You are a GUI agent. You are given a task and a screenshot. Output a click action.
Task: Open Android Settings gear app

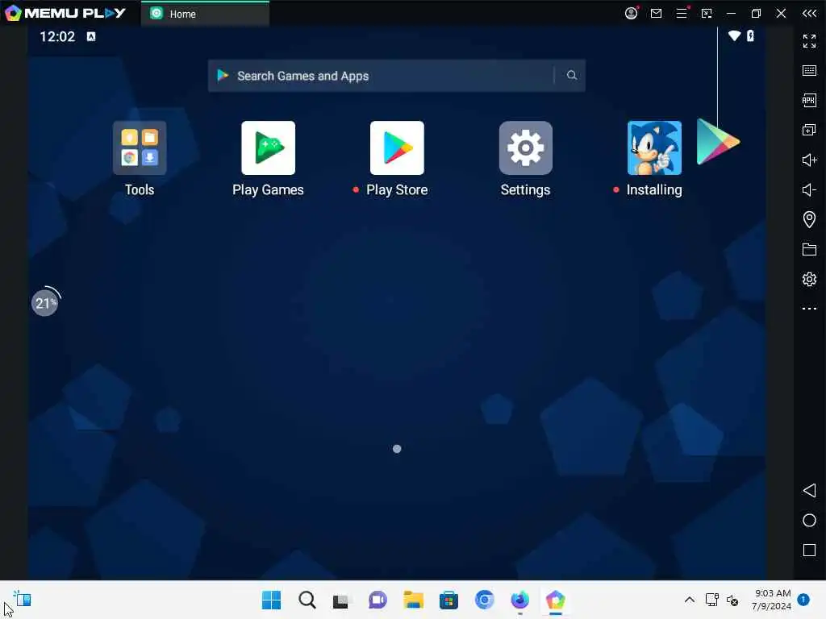[525, 148]
